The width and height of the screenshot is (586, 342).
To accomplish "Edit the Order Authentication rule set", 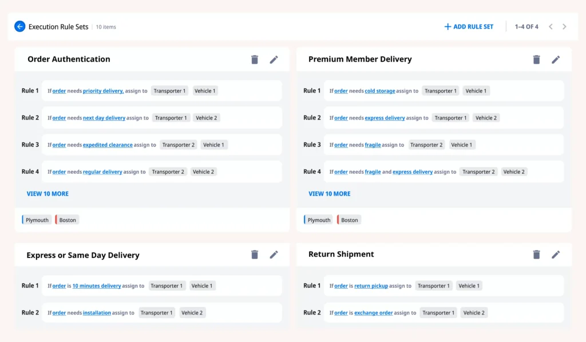I will [x=274, y=59].
